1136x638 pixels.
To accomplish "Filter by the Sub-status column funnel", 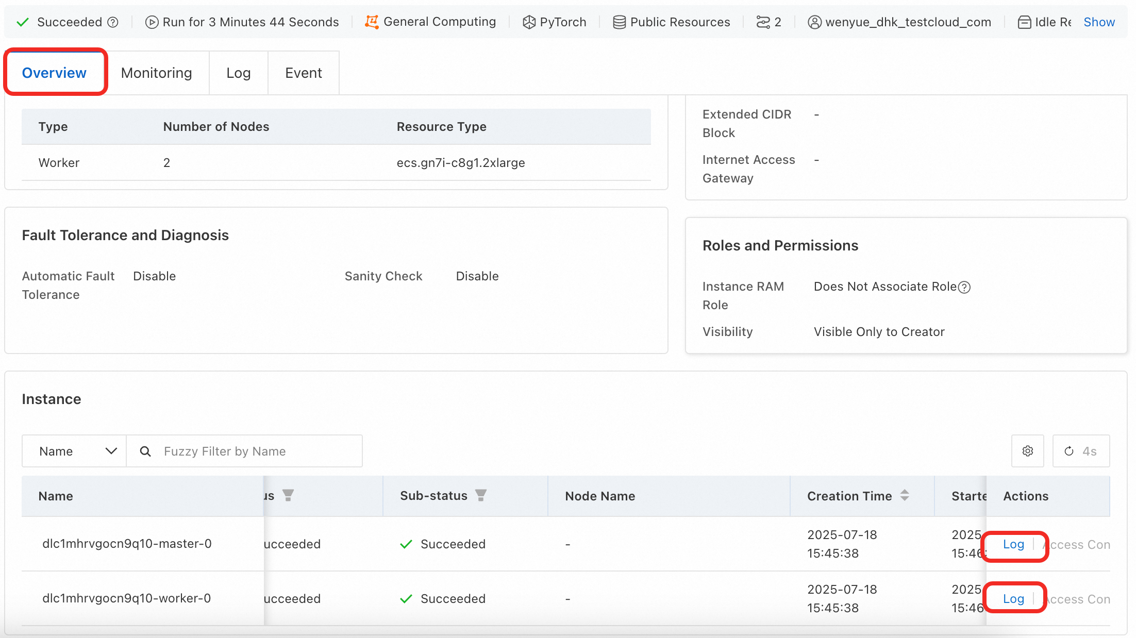I will coord(480,495).
